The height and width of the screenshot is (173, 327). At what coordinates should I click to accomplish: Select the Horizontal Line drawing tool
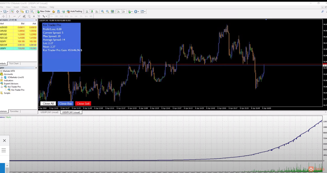coord(14,16)
